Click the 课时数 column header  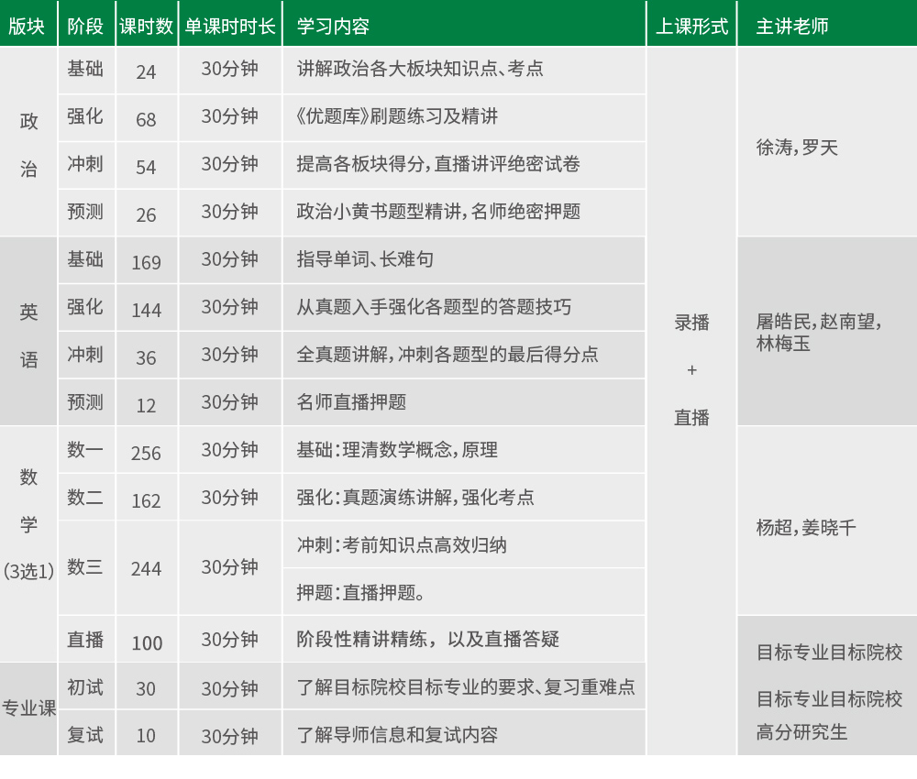coord(146,26)
